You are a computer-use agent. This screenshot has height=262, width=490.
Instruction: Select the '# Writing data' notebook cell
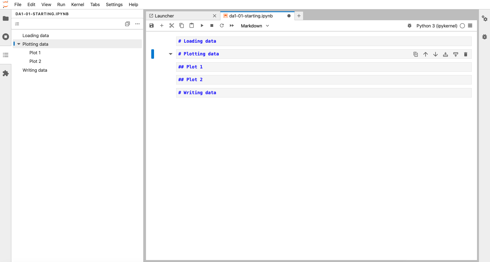[x=324, y=93]
